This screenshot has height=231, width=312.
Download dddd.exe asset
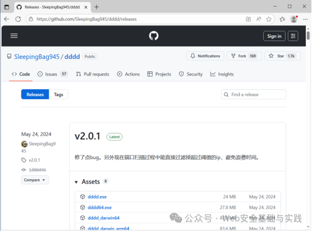(97, 197)
